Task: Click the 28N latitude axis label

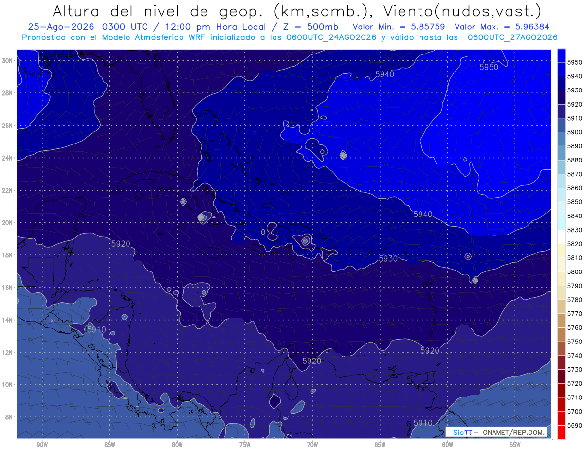Action: (x=7, y=93)
